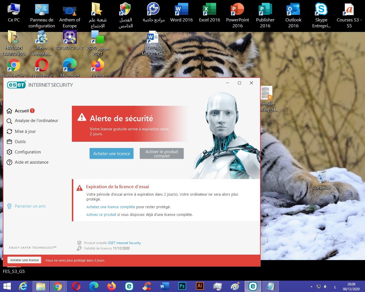Select the Courses S3 - S5 desktop icon
365x292 pixels.
click(349, 16)
